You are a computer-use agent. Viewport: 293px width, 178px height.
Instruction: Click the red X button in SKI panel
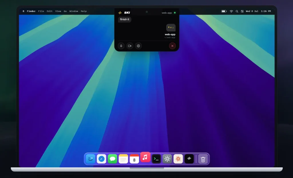pos(172,46)
